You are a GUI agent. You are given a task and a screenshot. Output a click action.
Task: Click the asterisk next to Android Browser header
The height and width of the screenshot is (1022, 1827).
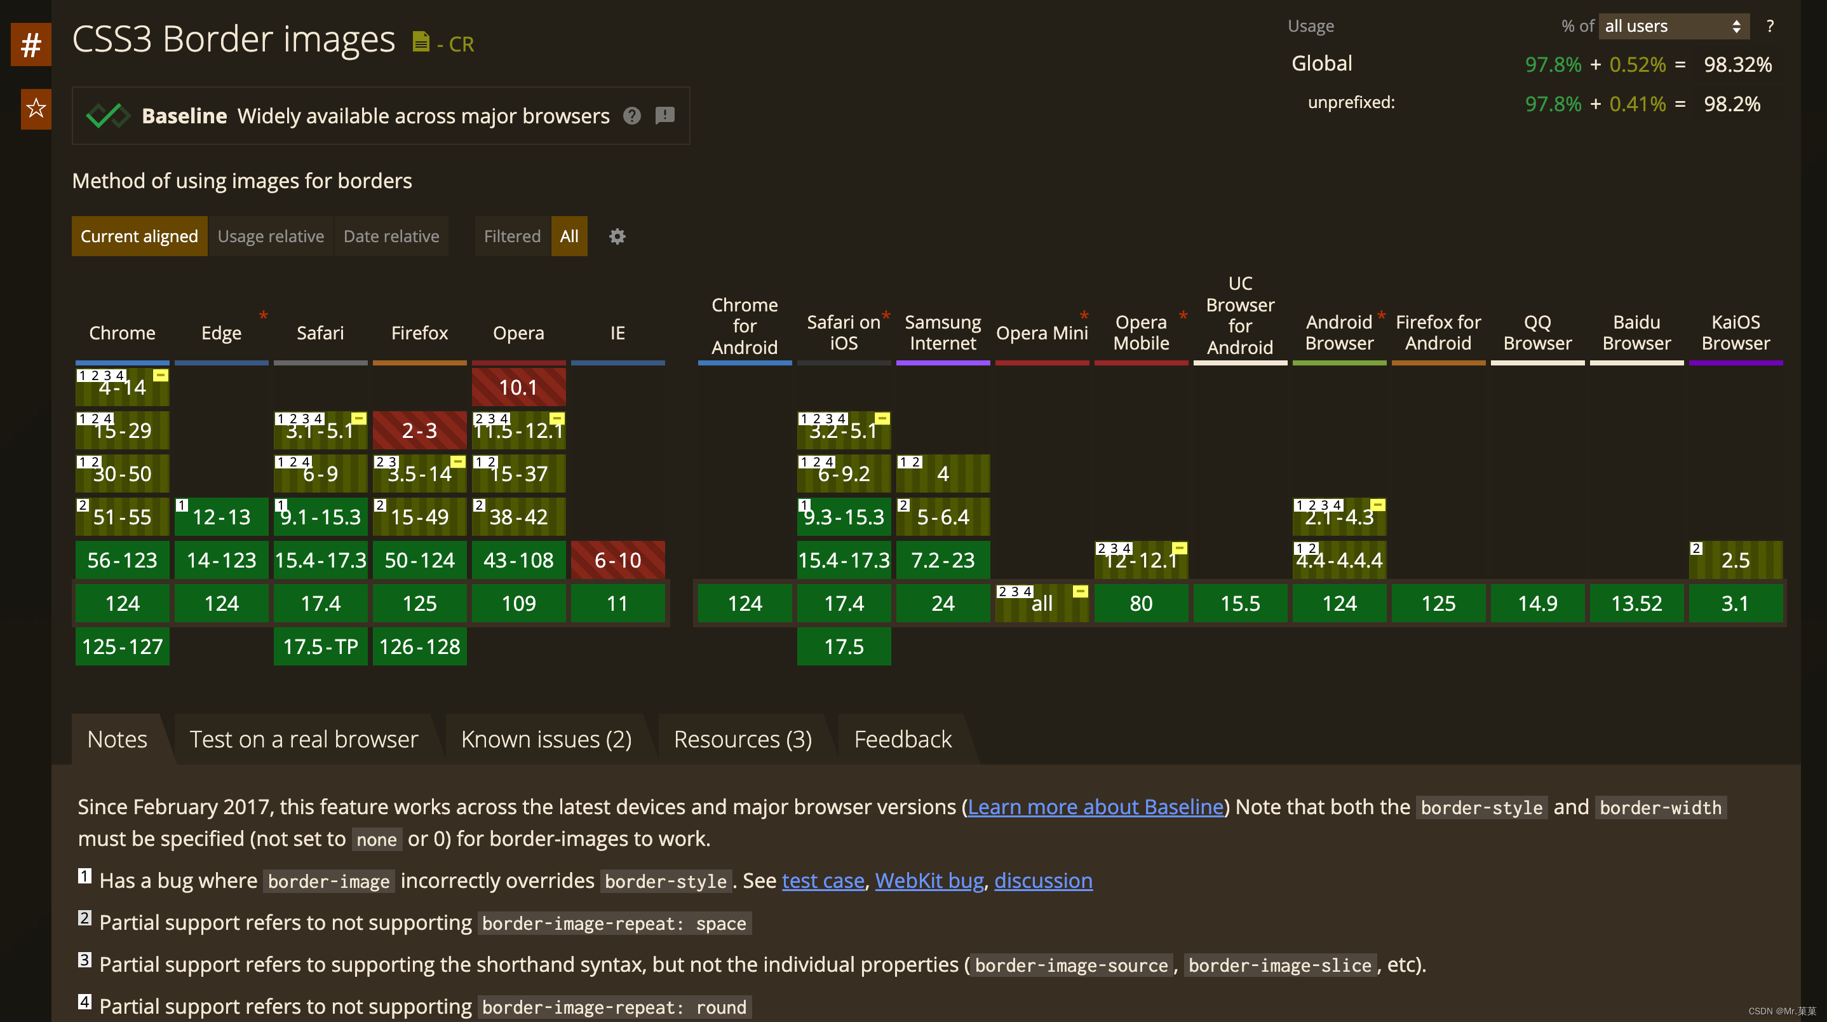click(1381, 316)
